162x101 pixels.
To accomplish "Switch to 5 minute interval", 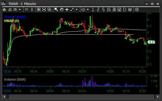I will pos(103,9).
